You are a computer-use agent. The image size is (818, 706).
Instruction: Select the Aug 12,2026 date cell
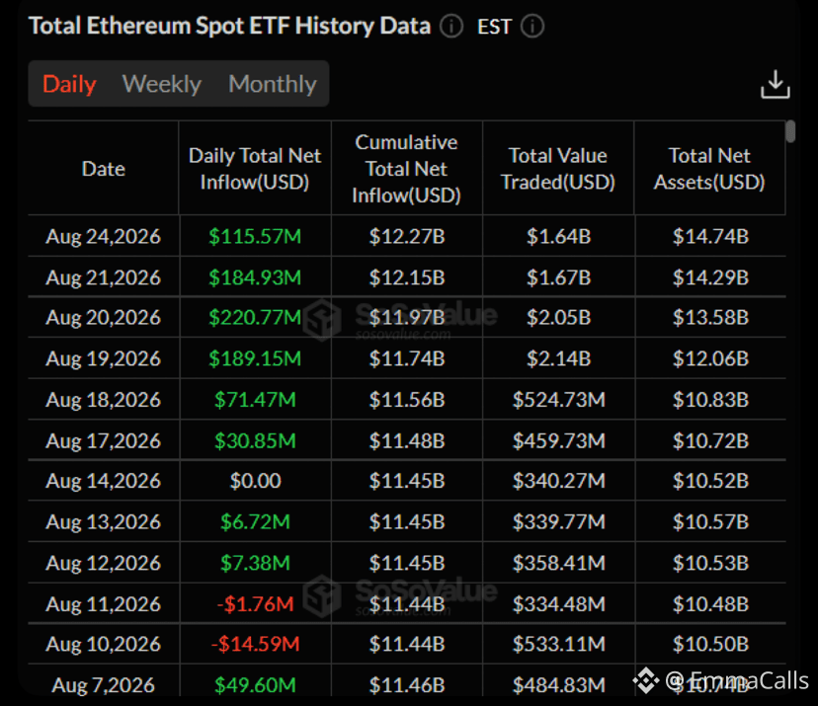(x=104, y=563)
